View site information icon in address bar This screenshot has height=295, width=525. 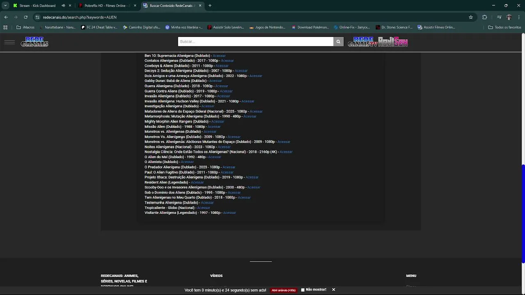pos(37,17)
